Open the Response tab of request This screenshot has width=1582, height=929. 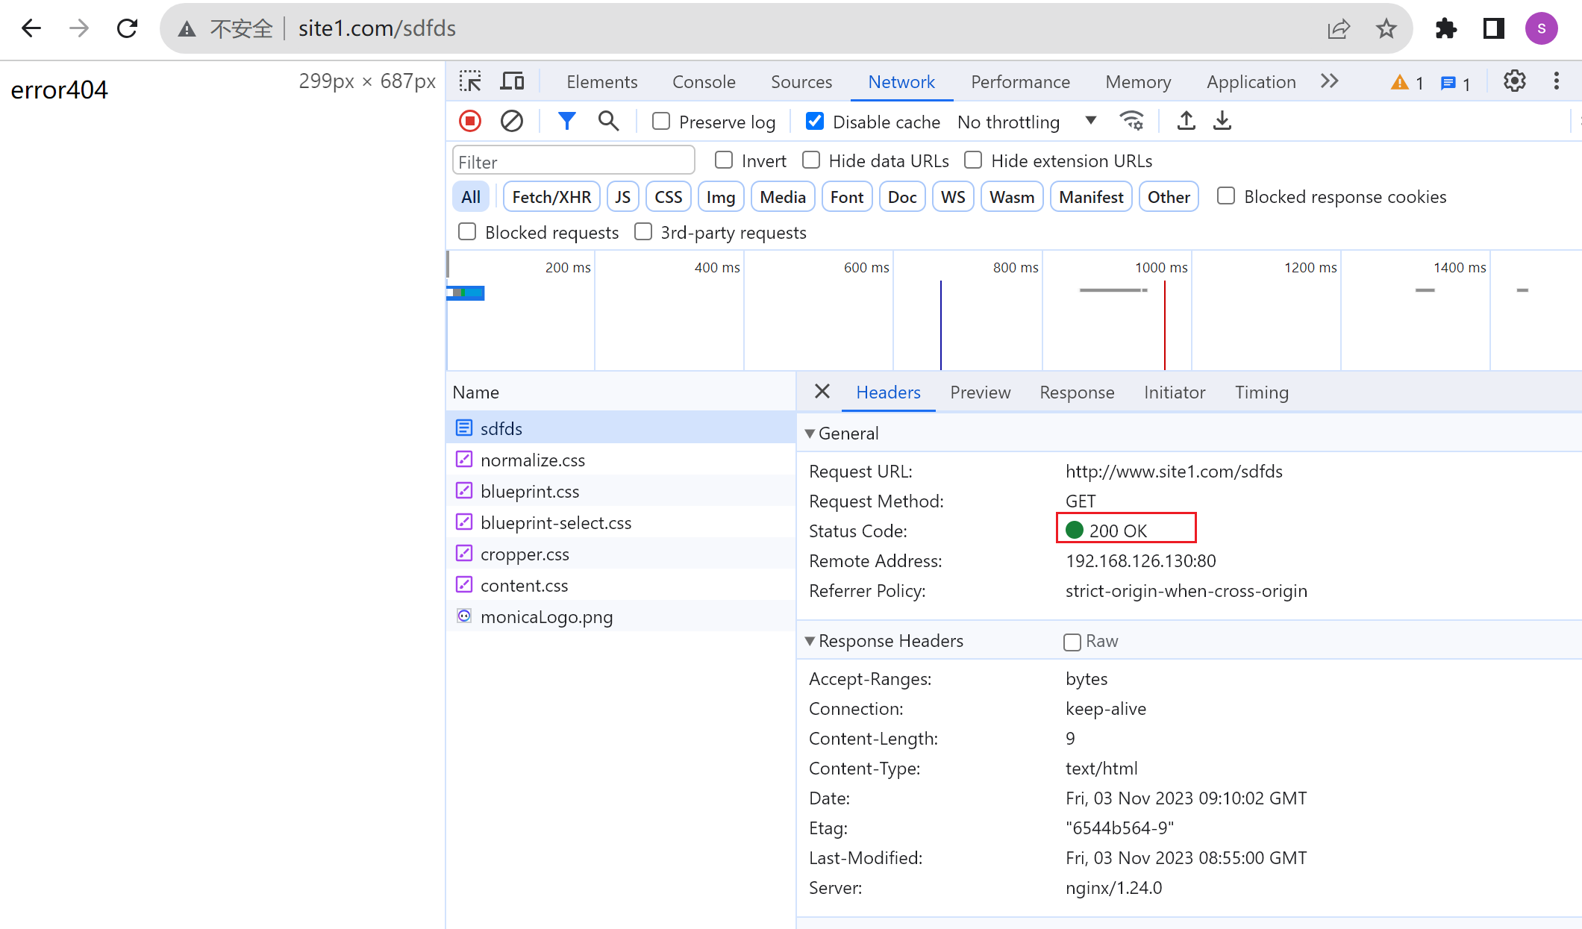(x=1076, y=392)
